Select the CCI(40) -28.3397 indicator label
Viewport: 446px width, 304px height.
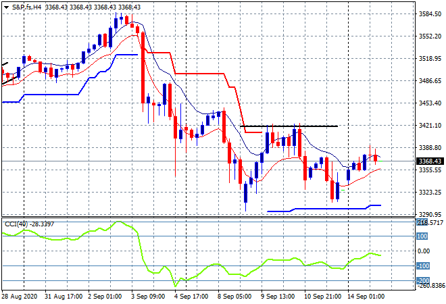tap(29, 224)
